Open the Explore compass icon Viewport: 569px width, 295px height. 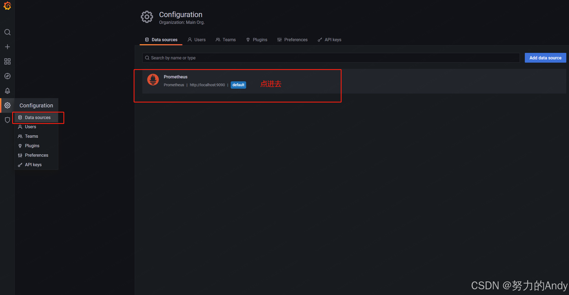click(x=7, y=76)
